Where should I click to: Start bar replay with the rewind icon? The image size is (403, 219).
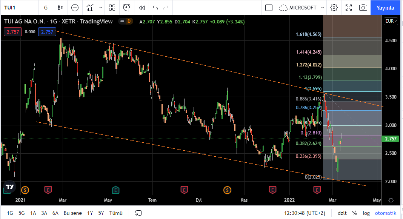tap(142, 8)
